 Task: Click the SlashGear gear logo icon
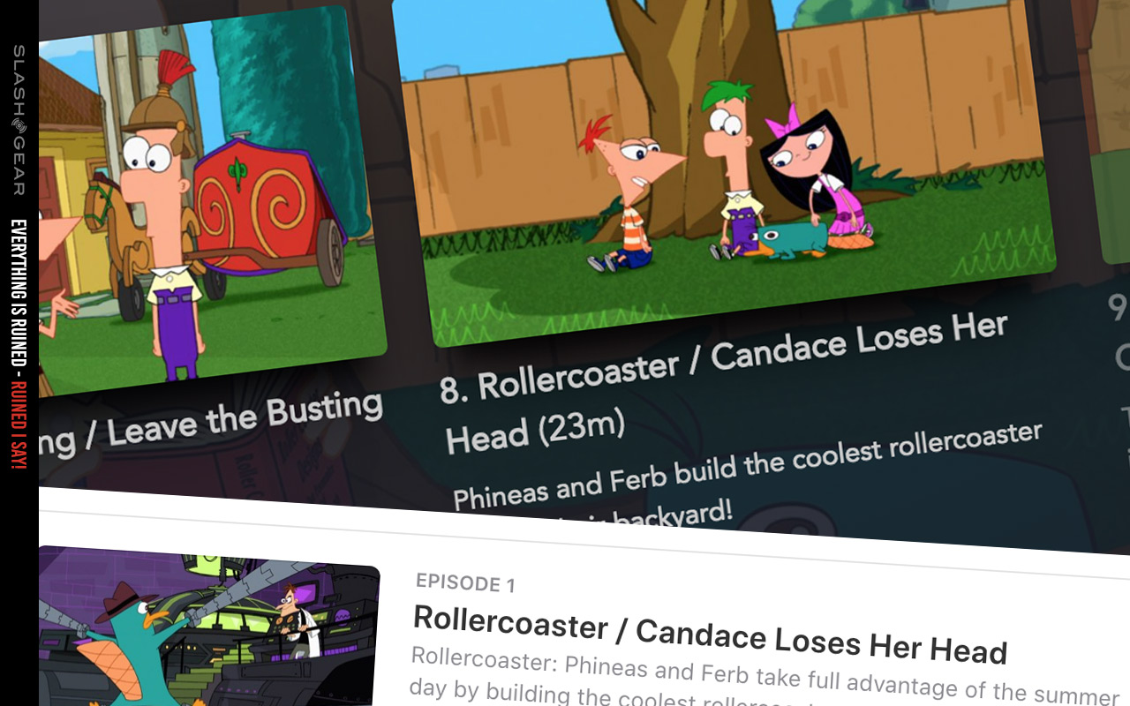(19, 127)
